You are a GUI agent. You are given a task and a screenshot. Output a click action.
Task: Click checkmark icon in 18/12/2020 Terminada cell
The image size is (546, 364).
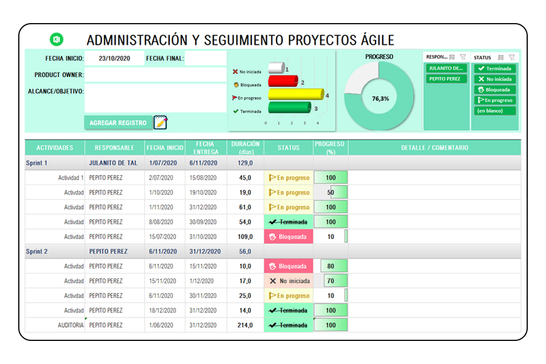(273, 311)
